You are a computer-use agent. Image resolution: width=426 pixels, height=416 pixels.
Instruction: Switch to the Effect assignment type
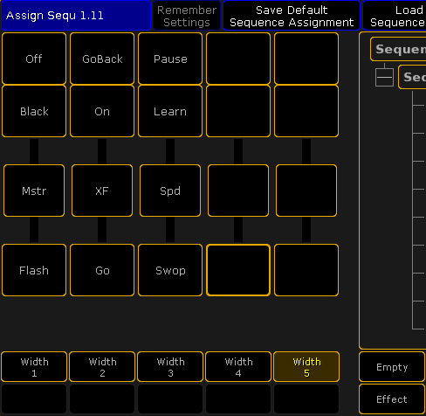(392, 399)
